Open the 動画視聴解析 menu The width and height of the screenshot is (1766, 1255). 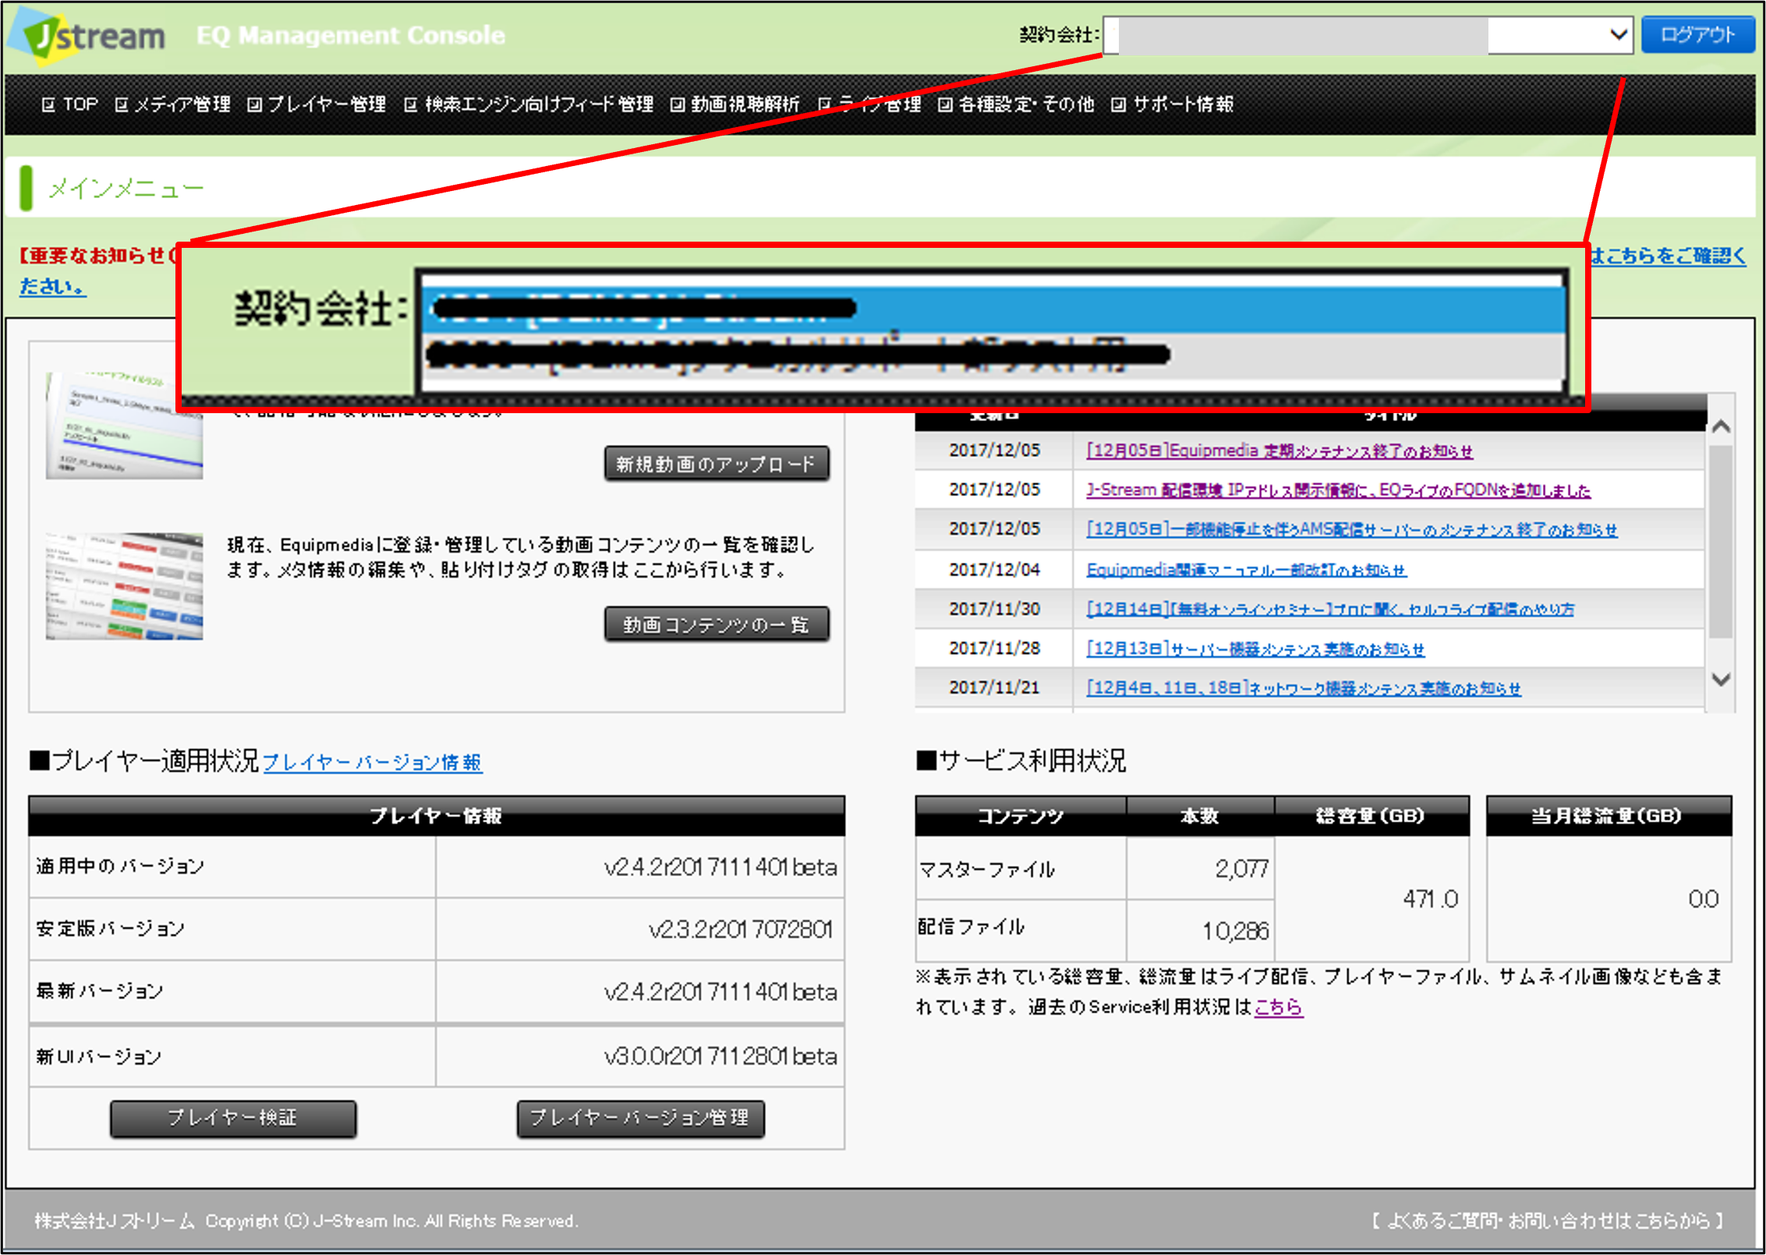pos(735,104)
